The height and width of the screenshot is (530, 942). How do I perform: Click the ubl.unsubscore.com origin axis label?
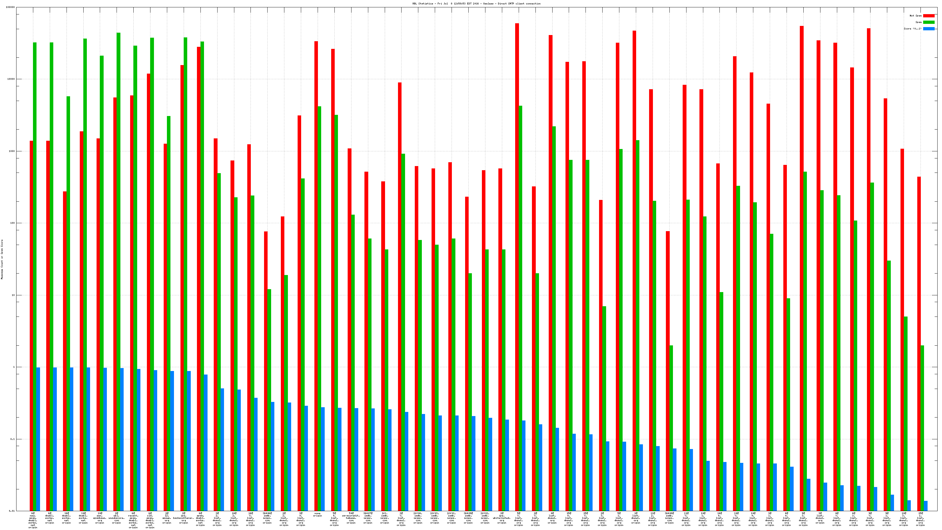pyautogui.click(x=117, y=518)
